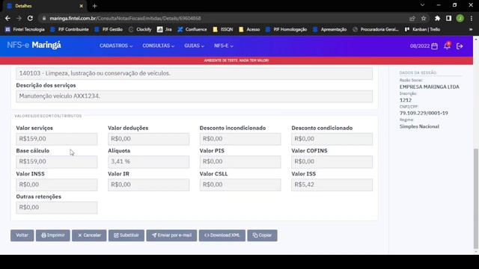Open the Apresentação bookmark
Image resolution: width=479 pixels, height=269 pixels.
[330, 30]
